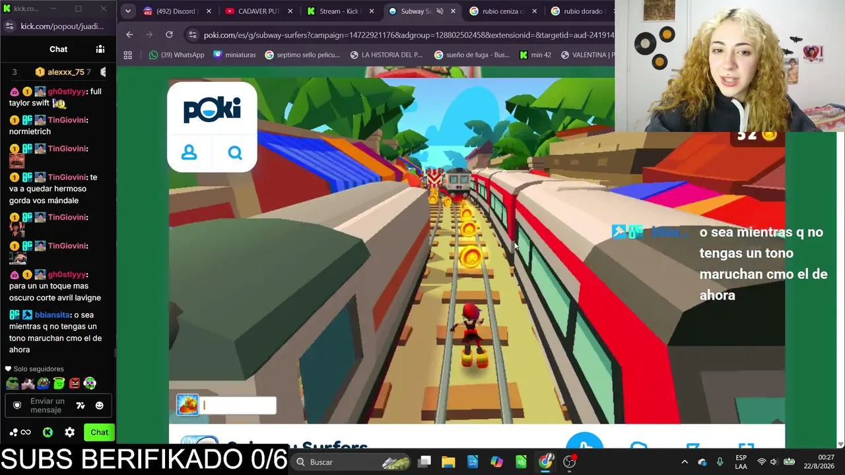Click the cat emote in quick emotes
845x475 pixels.
(x=28, y=383)
